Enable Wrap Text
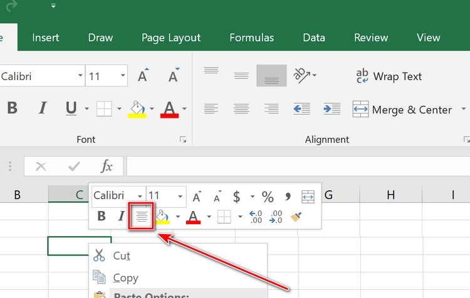Viewport: 470px width, 298px height. (x=389, y=76)
